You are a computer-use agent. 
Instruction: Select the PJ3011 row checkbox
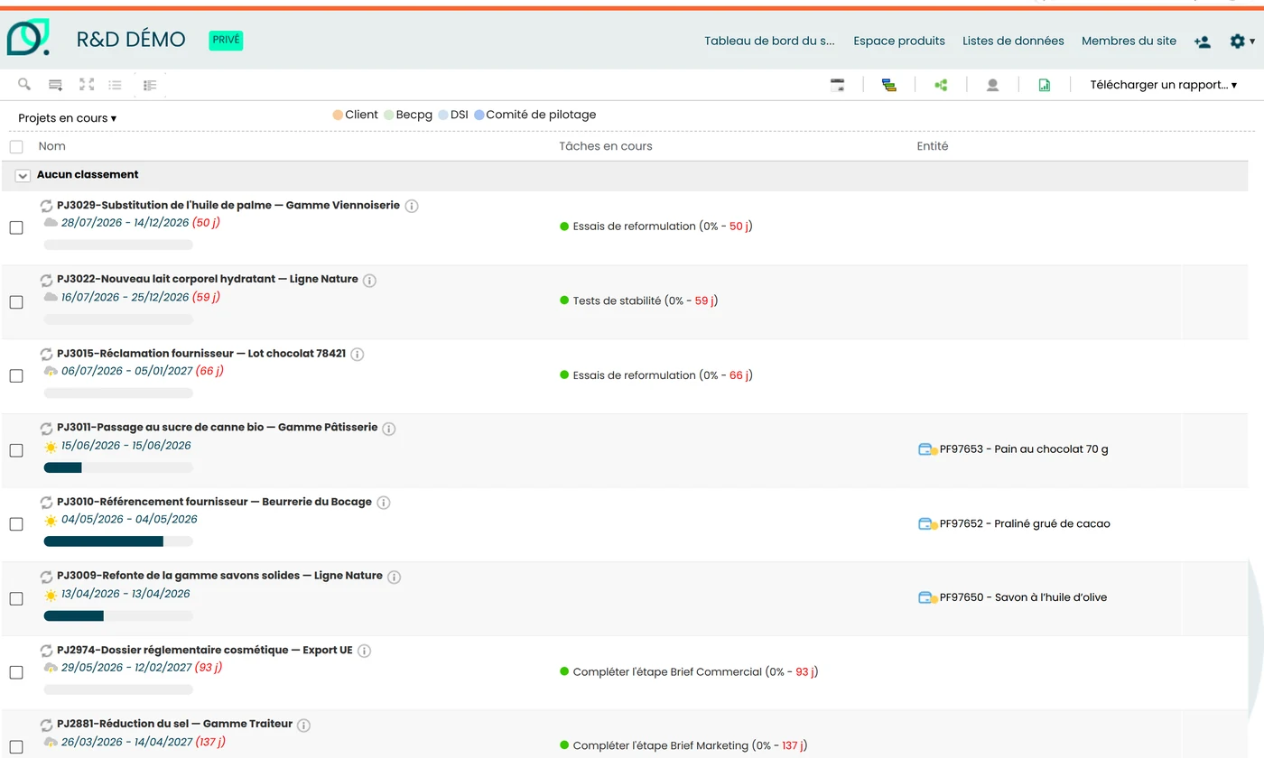click(16, 450)
